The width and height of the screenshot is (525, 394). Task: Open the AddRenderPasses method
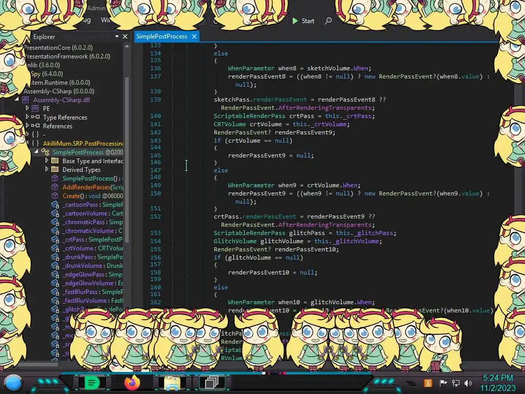coord(92,187)
